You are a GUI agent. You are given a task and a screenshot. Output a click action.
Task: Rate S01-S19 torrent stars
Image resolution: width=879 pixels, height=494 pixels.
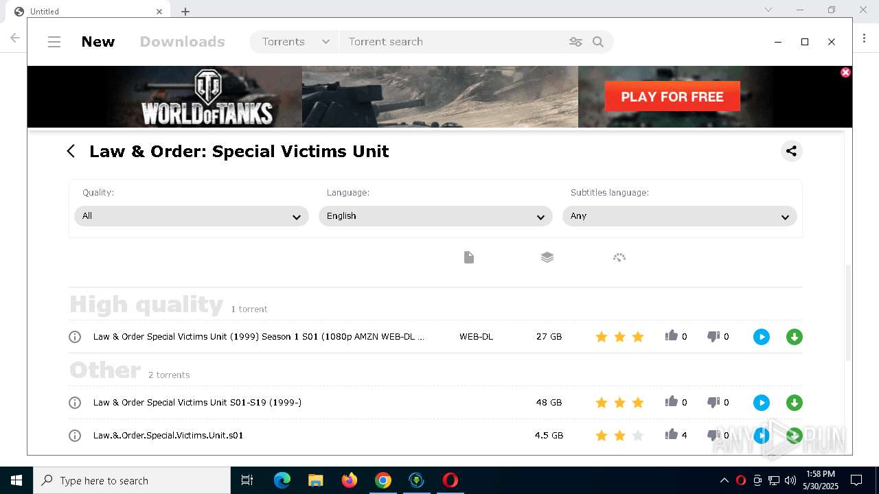pos(619,403)
